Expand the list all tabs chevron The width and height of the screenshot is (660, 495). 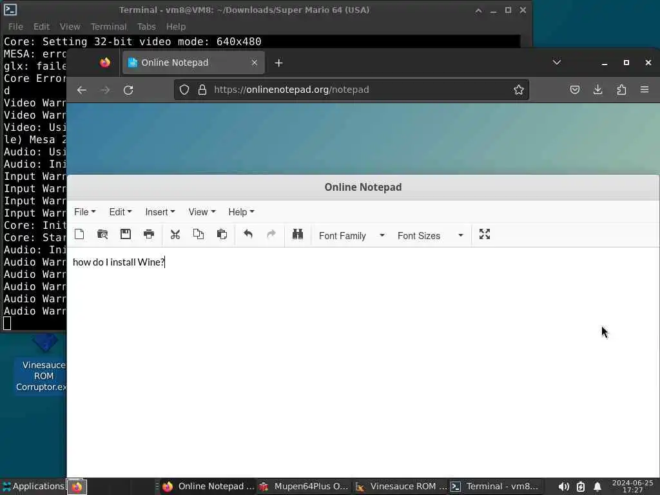pyautogui.click(x=557, y=63)
